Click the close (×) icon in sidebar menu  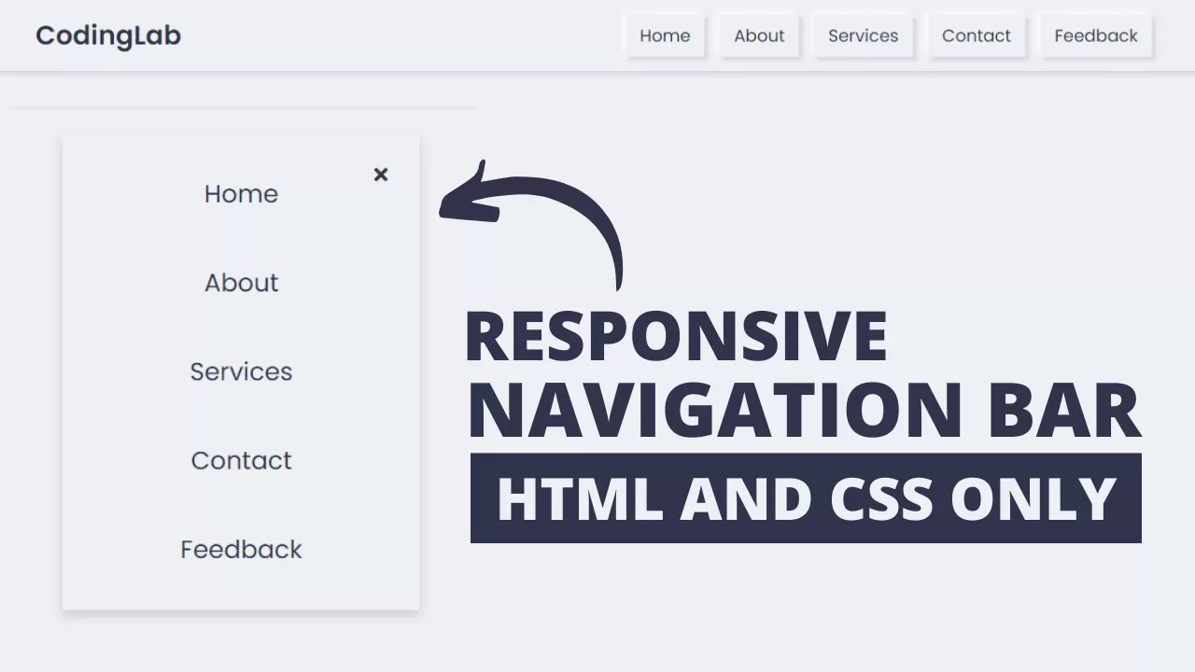click(381, 175)
